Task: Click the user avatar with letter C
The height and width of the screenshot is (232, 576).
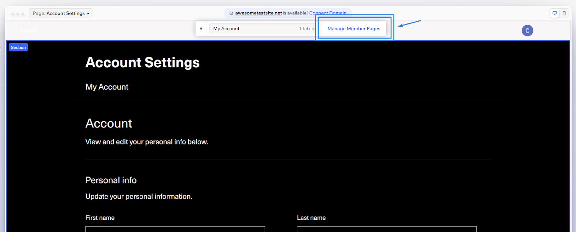Action: 527,31
